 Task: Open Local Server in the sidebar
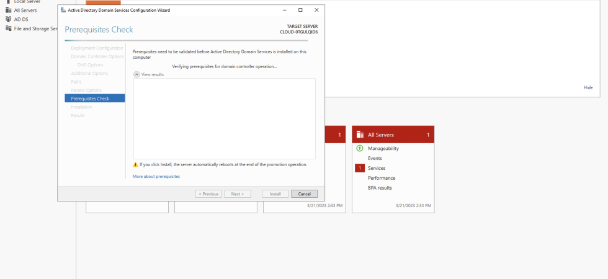point(27,1)
